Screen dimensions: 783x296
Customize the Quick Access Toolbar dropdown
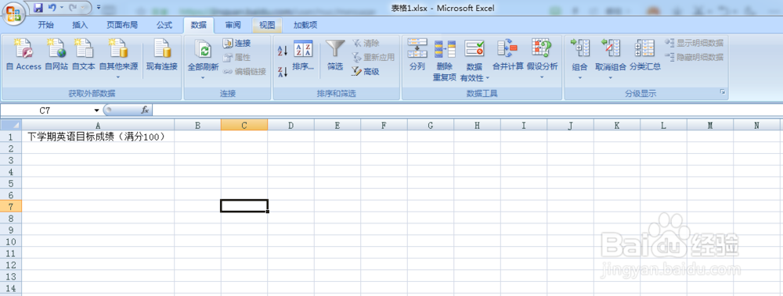(x=99, y=8)
